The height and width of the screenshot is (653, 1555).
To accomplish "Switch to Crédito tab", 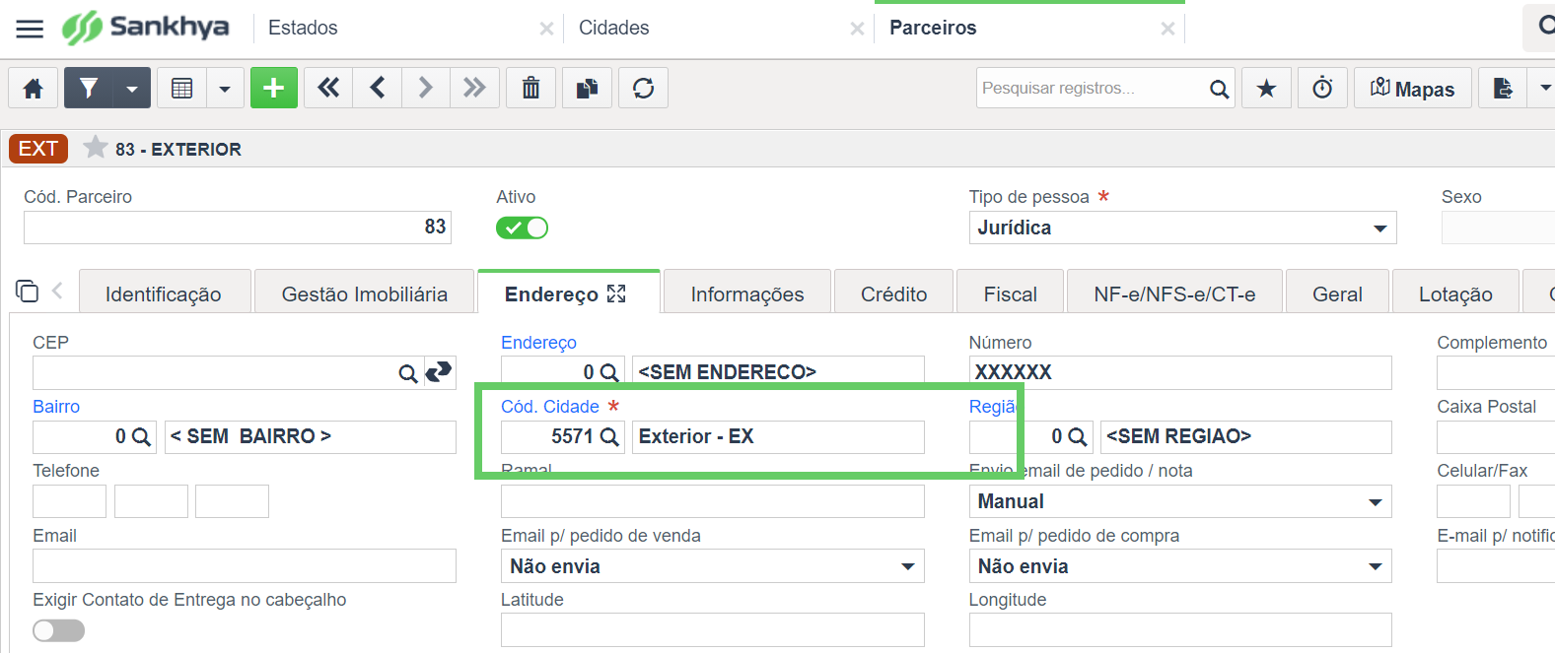I will click(894, 294).
